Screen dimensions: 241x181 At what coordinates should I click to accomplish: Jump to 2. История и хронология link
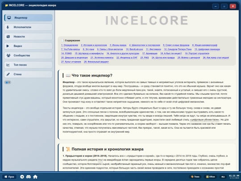94,45
